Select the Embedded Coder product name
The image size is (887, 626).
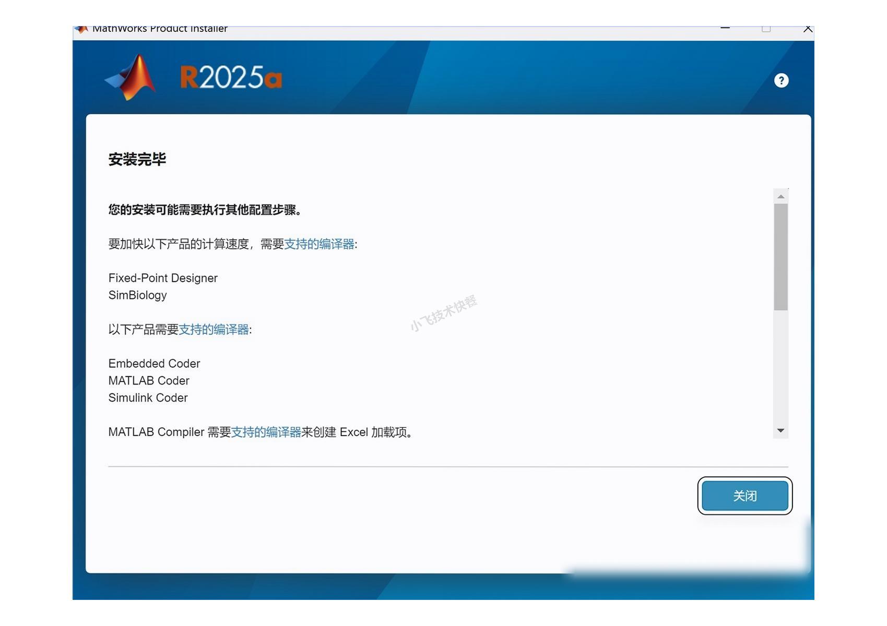[x=155, y=364]
